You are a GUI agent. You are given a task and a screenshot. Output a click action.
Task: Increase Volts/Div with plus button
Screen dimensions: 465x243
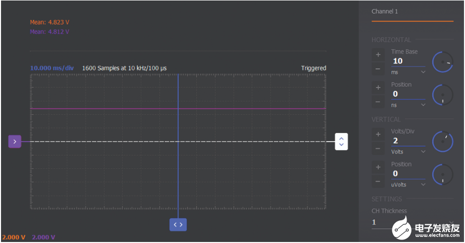pos(378,135)
